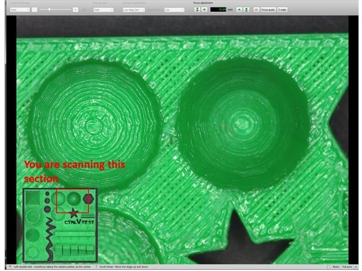
Task: Open the Low Mag Cam dropdown
Action: pos(134,10)
